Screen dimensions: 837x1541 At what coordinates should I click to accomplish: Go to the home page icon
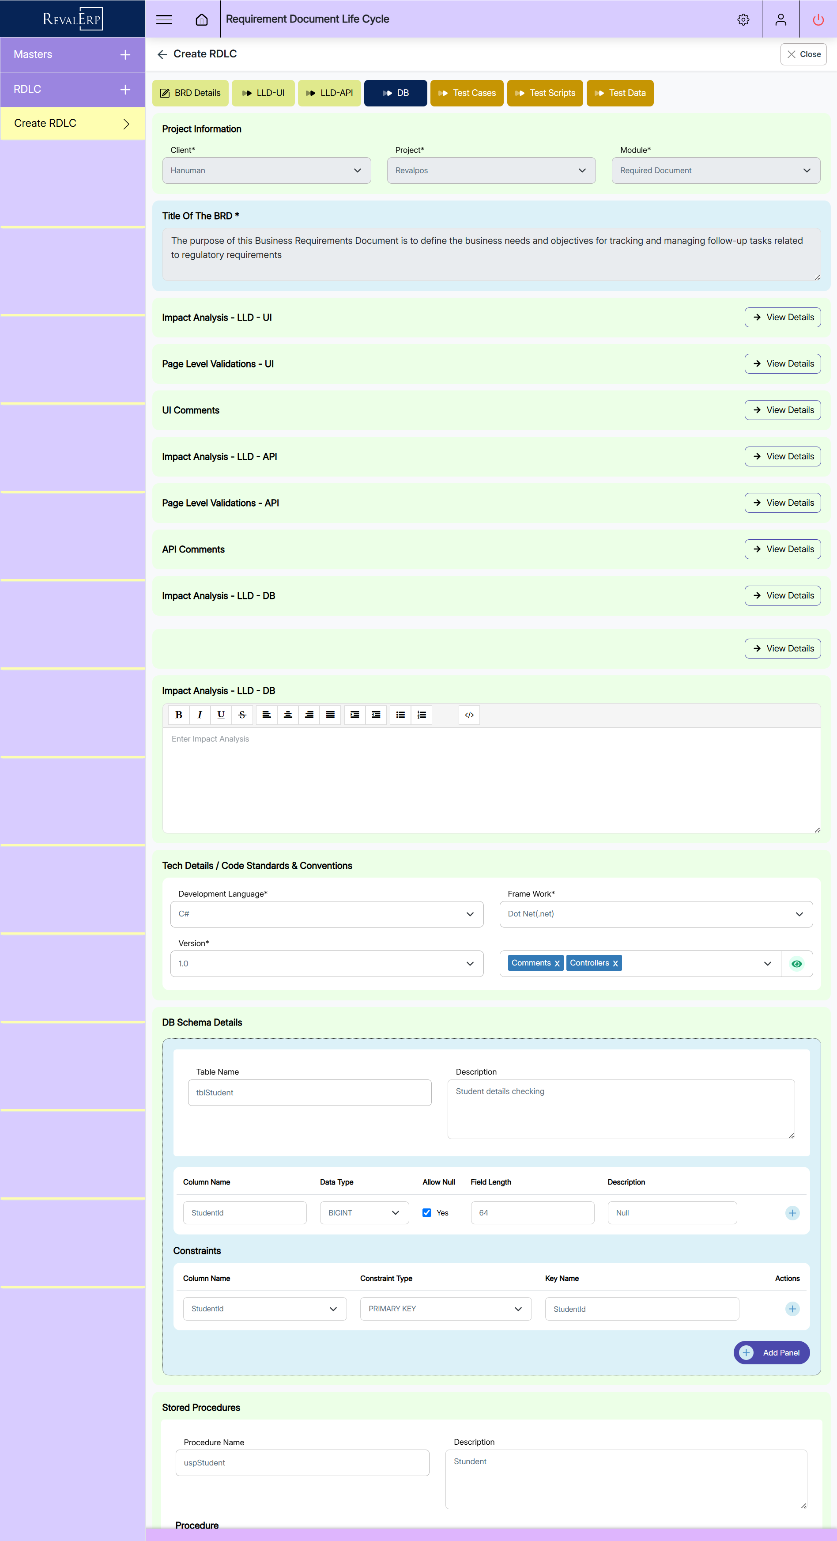point(201,19)
